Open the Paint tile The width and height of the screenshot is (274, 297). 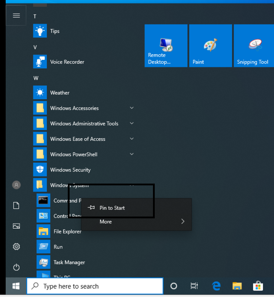tap(210, 46)
